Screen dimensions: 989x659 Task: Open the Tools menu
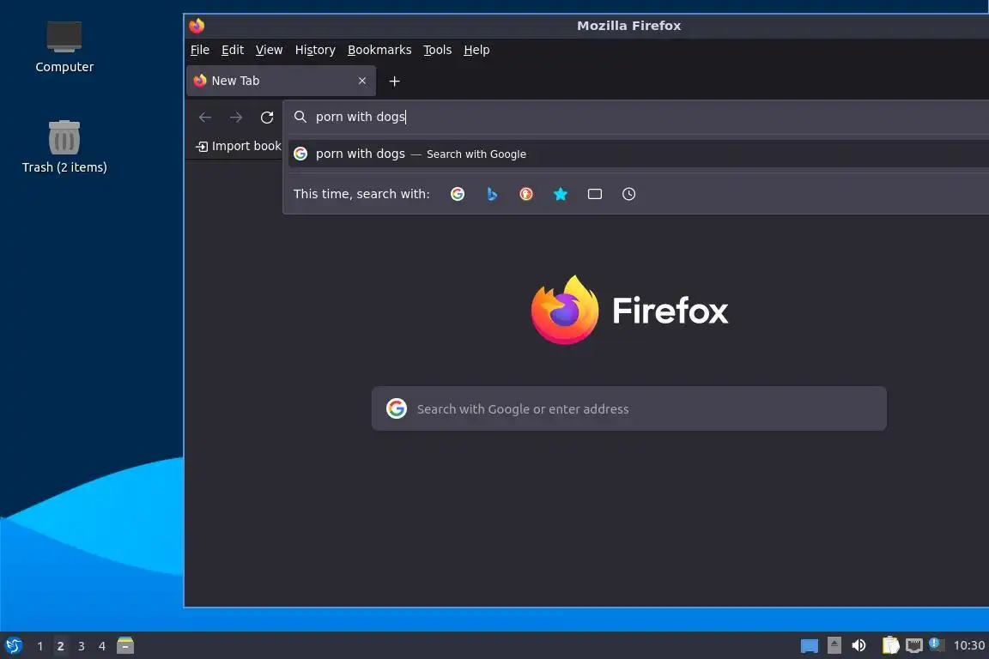coord(437,50)
